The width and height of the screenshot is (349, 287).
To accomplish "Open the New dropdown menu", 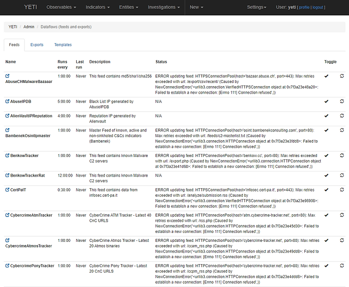I will [196, 7].
